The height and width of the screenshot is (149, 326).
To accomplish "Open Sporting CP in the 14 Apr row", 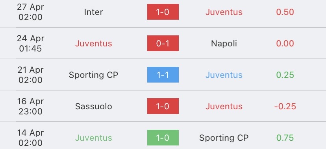I will [x=224, y=138].
